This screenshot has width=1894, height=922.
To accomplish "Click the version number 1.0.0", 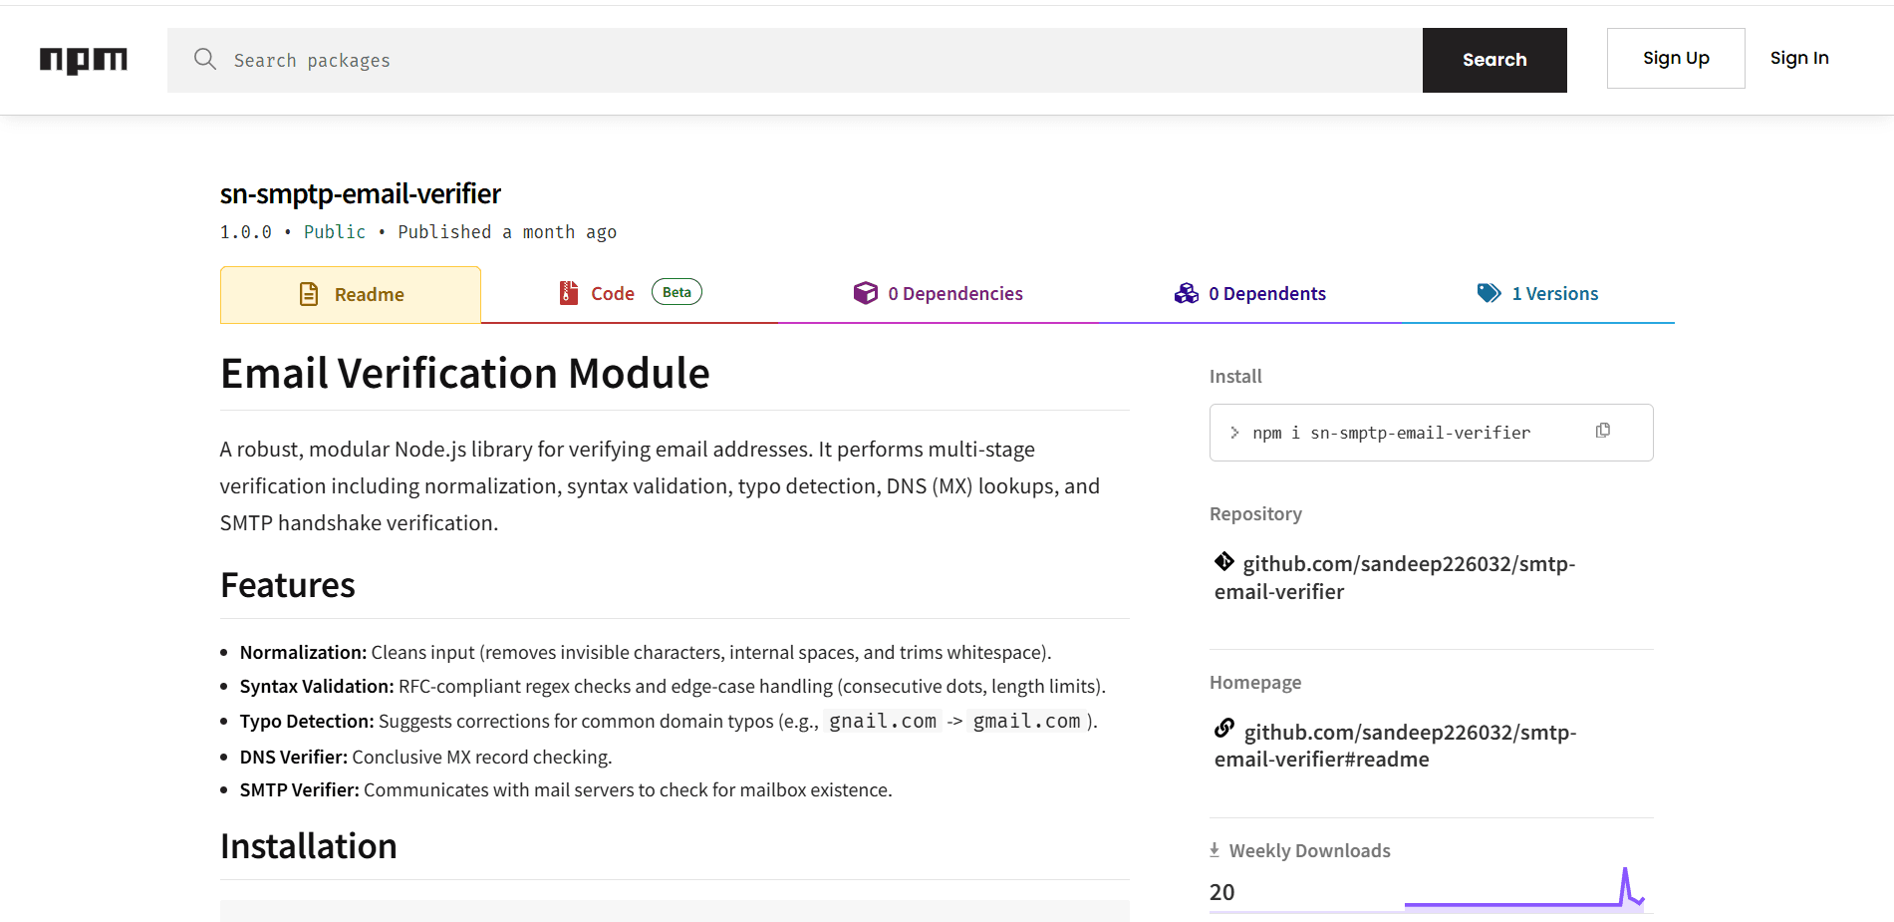I will point(246,232).
